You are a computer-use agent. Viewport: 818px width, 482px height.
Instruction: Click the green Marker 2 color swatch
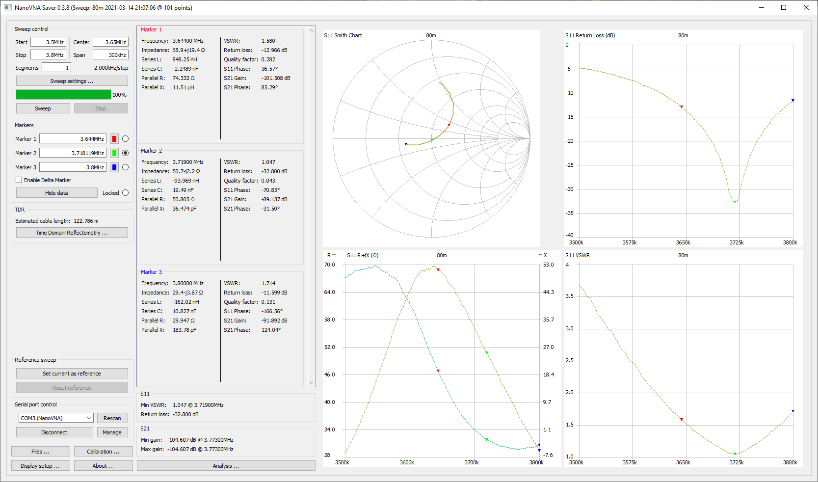click(x=114, y=153)
